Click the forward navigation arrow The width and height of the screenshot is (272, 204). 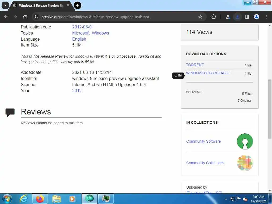point(15,17)
